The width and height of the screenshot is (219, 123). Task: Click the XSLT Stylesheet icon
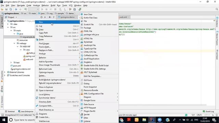[x=82, y=72]
